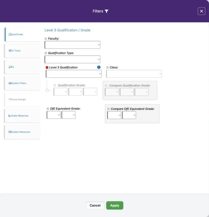The image size is (209, 217).
Task: Toggle the Class checkbox
Action: click(x=107, y=67)
